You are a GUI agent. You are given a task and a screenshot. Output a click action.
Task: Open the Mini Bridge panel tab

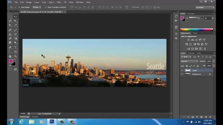point(25,117)
